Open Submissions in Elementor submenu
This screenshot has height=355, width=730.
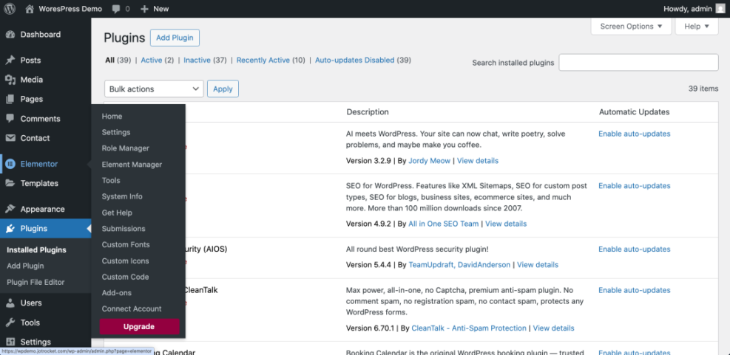pyautogui.click(x=124, y=229)
